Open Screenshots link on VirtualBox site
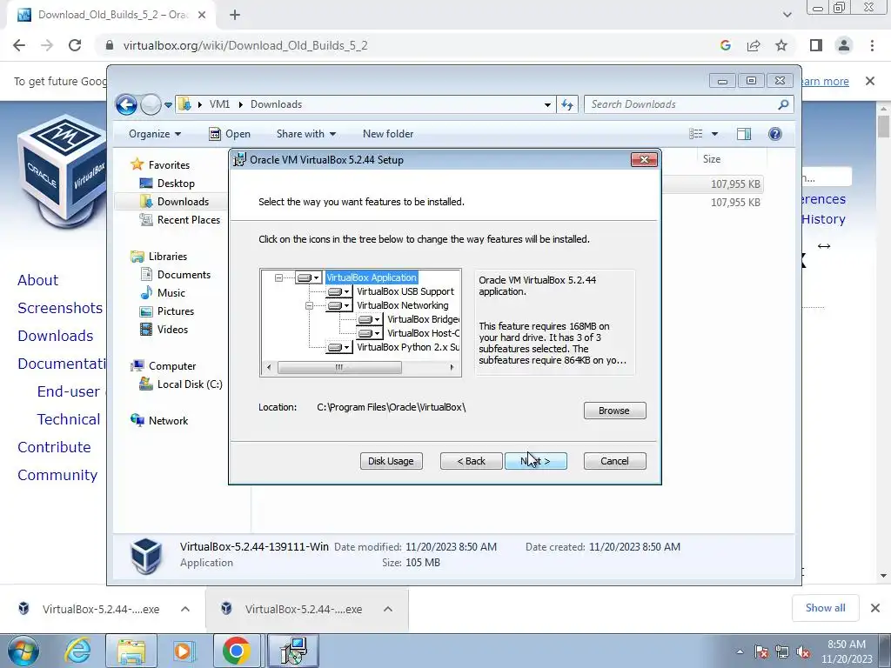The width and height of the screenshot is (891, 668). coord(60,308)
